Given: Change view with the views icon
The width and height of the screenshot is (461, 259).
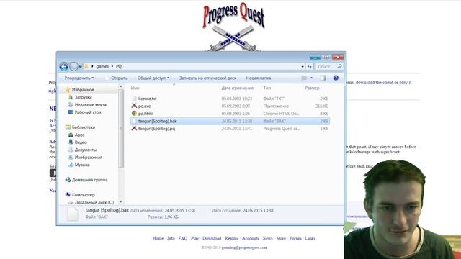Looking at the screenshot, I should (x=304, y=78).
